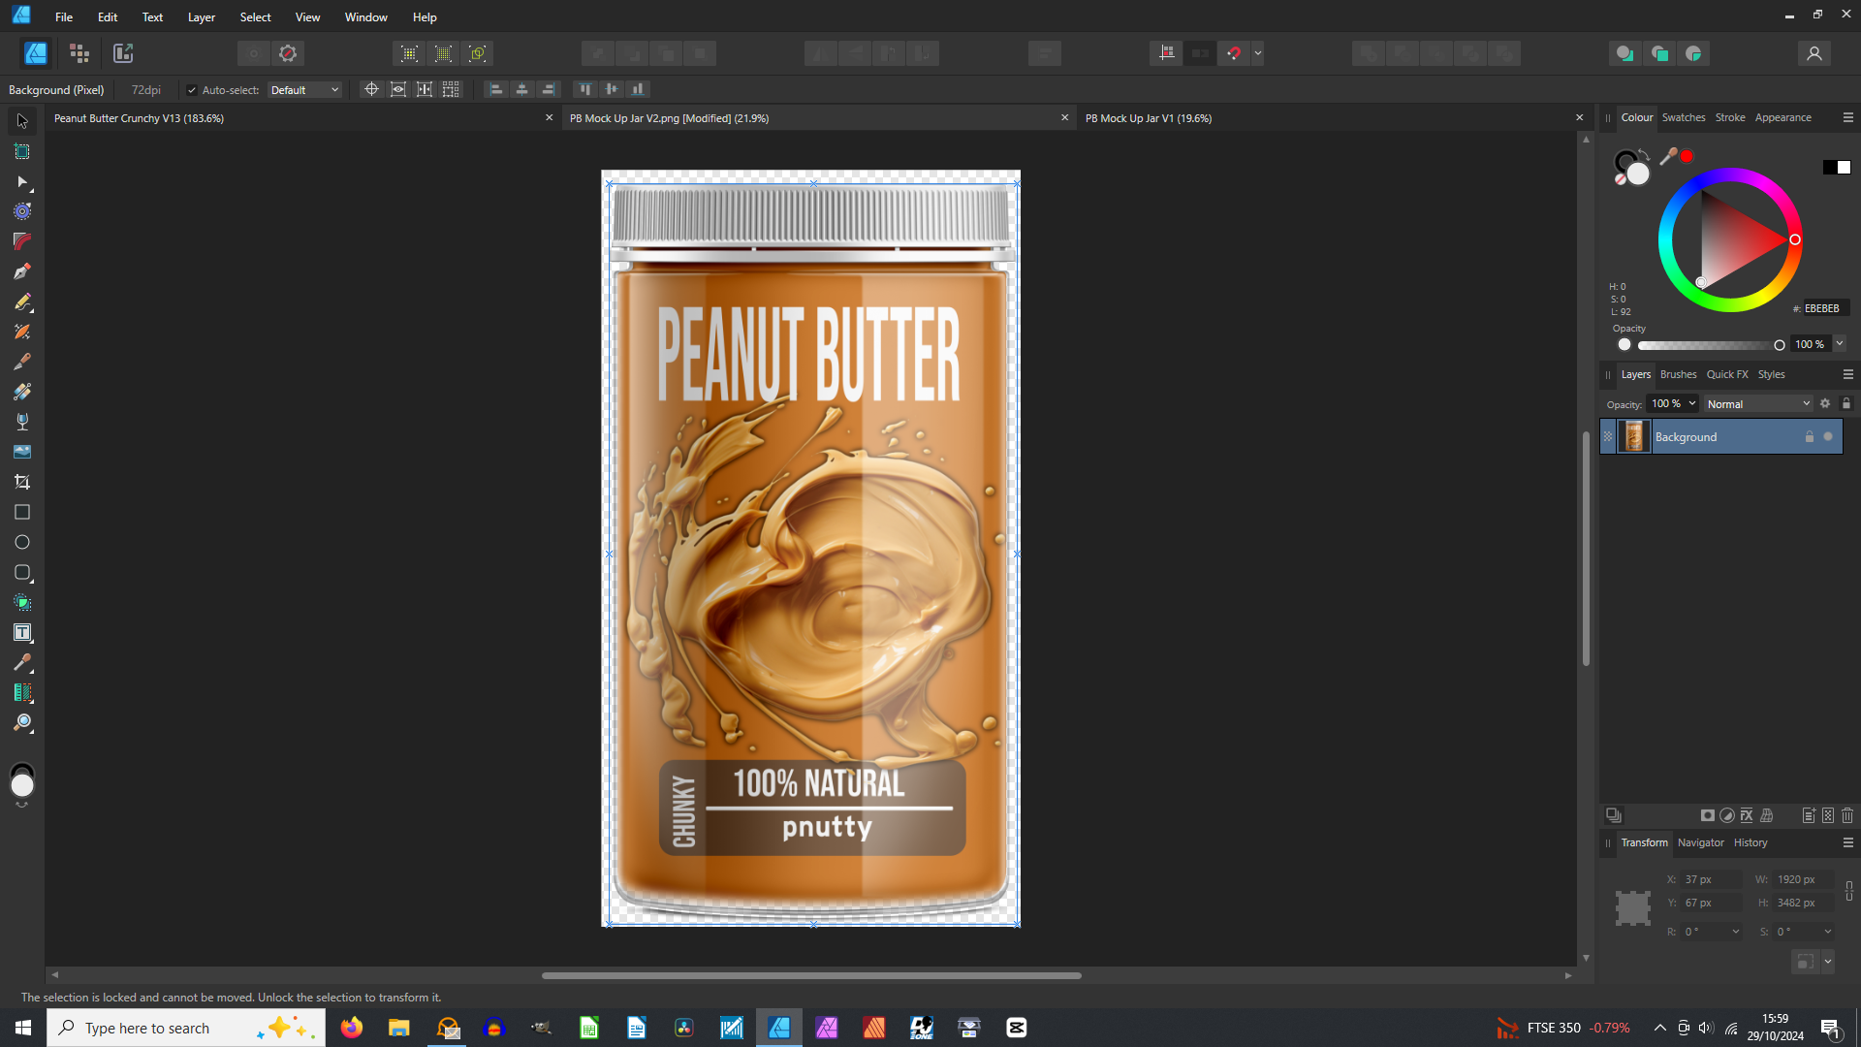Open Layer Effects fx icon
The image size is (1861, 1047).
(1747, 815)
